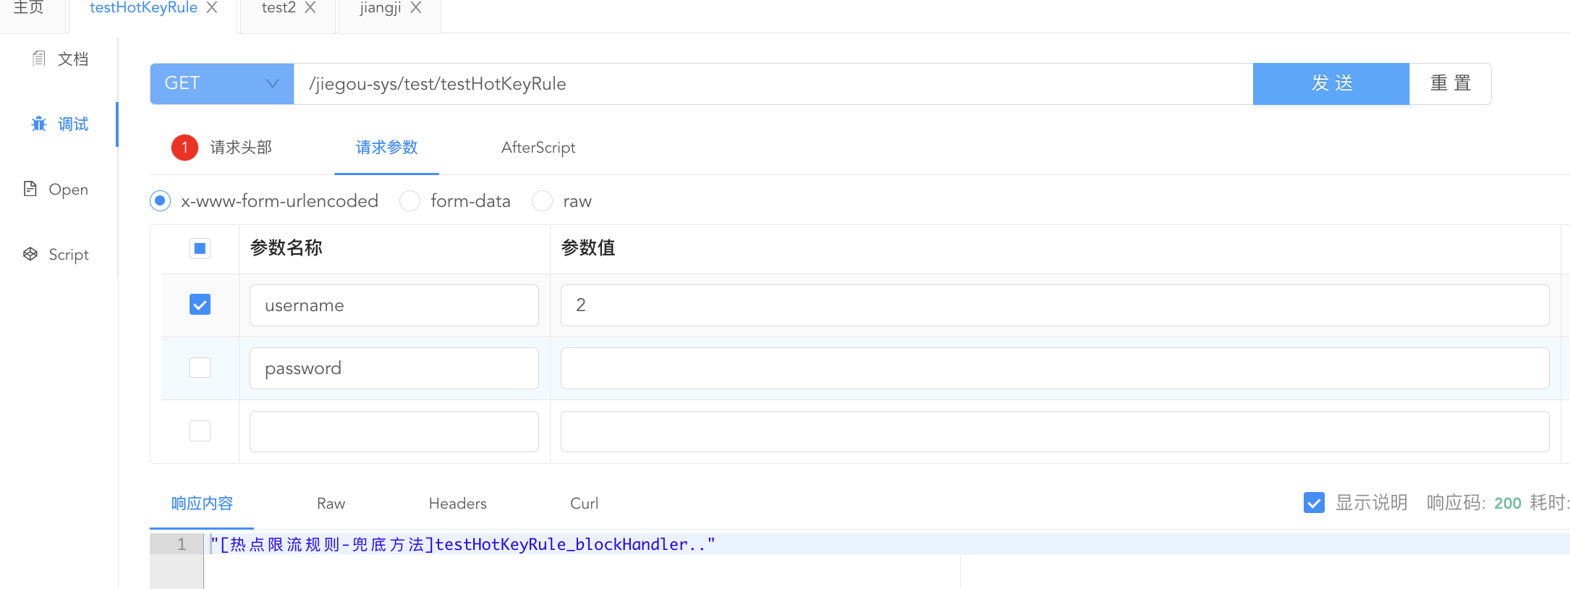Close the testHotKeyRule tab
This screenshot has width=1570, height=589.
(x=212, y=7)
